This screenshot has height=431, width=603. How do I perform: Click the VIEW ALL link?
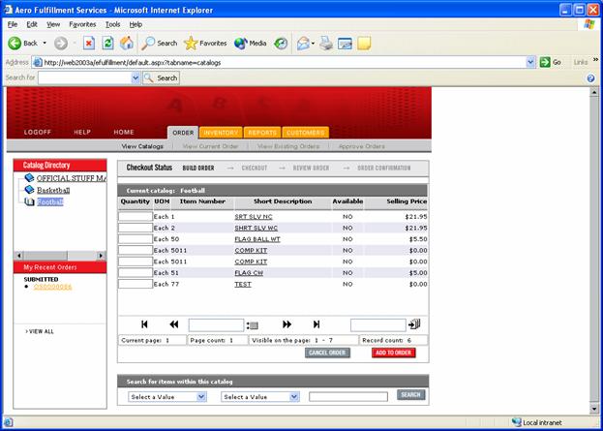pyautogui.click(x=40, y=331)
